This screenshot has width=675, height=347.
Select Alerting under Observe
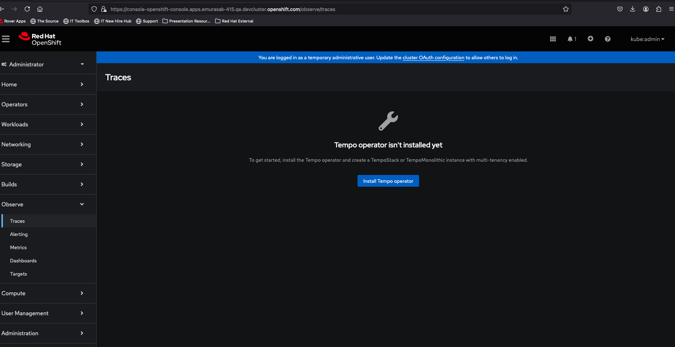click(x=49, y=234)
